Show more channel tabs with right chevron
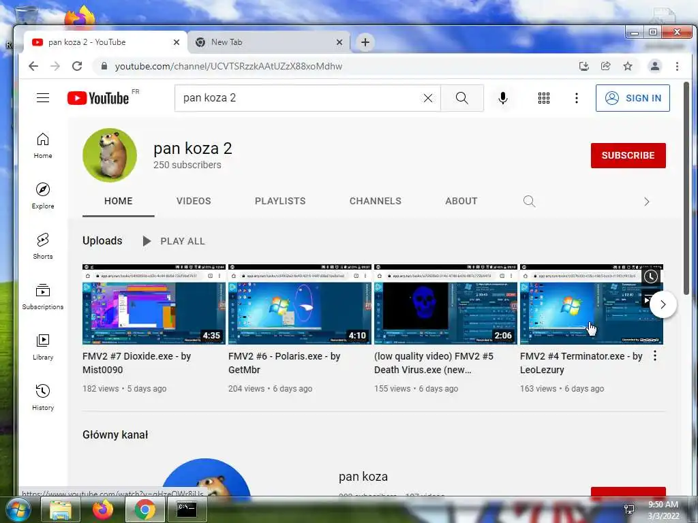This screenshot has height=523, width=698. [x=646, y=202]
